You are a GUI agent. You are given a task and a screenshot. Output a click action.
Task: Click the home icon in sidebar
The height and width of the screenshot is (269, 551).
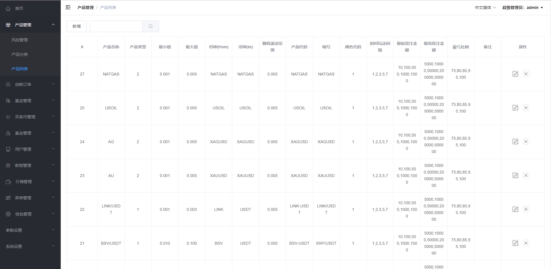(8, 9)
